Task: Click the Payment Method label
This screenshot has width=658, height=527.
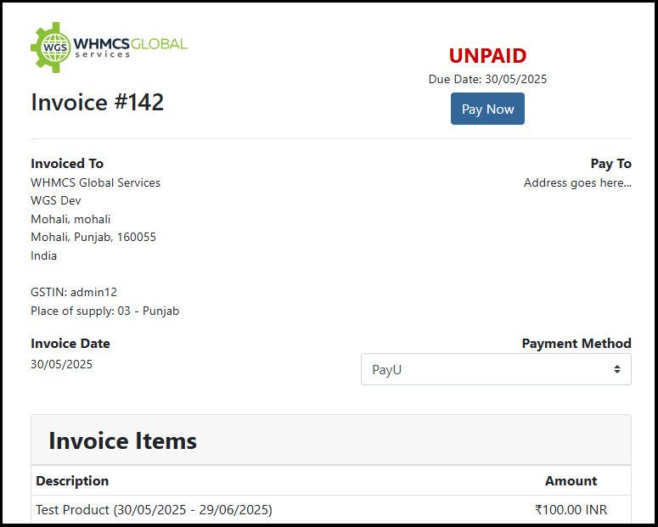Action: click(576, 343)
